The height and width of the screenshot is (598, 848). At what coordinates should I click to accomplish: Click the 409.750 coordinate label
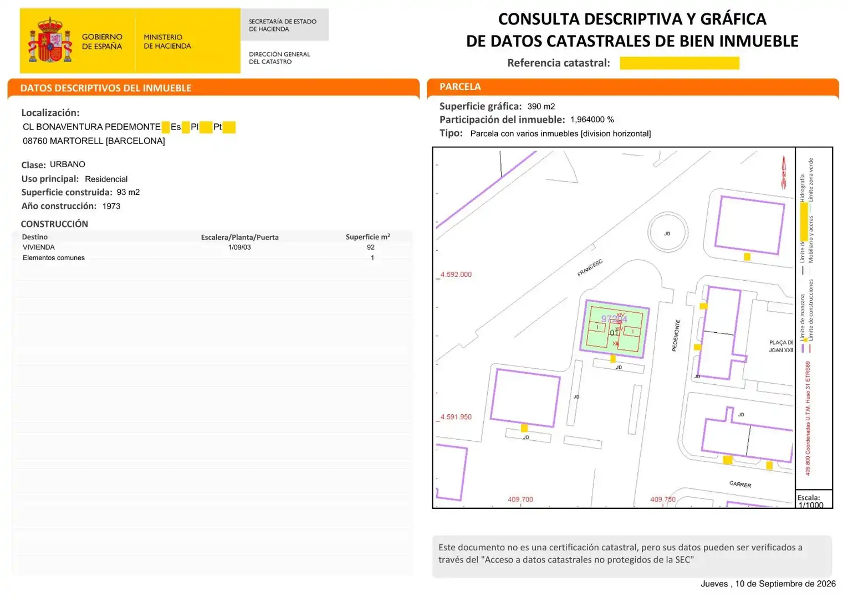(x=663, y=499)
